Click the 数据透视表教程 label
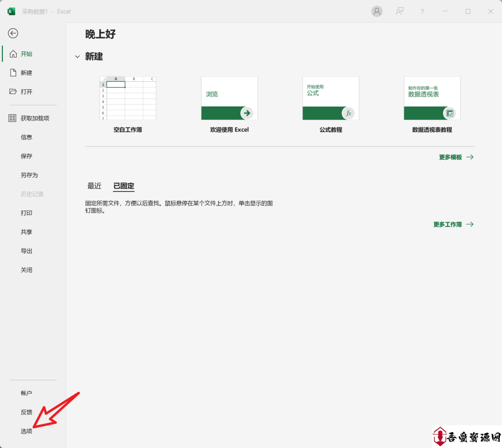The width and height of the screenshot is (502, 448). (432, 130)
